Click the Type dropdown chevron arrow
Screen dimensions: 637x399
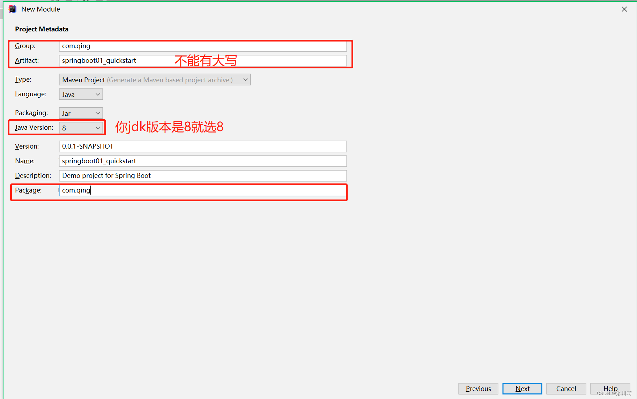(x=245, y=80)
